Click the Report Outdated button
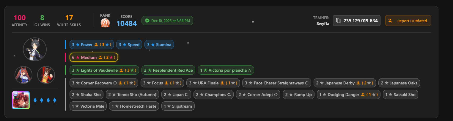The image size is (453, 121). pos(408,21)
